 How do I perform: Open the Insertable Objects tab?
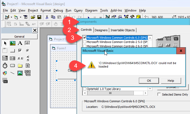[x=123, y=30]
